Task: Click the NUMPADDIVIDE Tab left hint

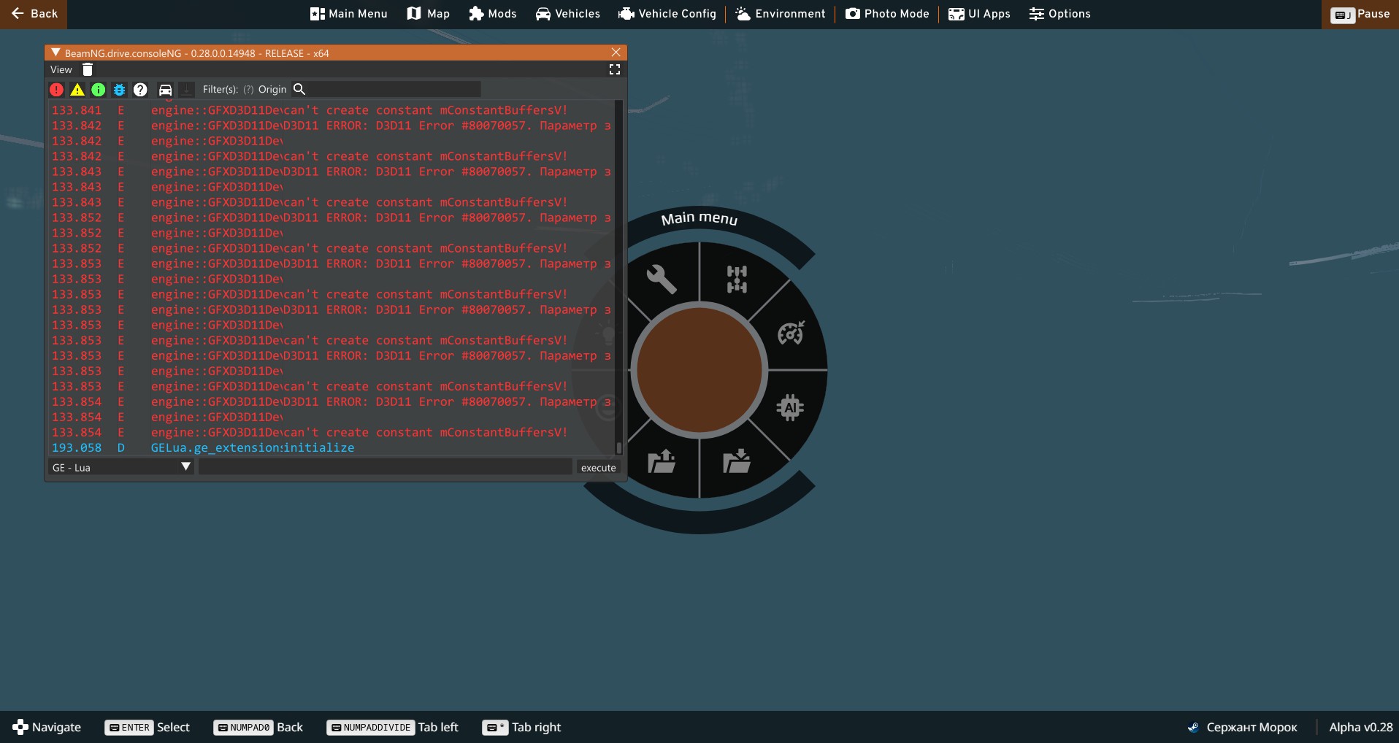Action: pos(393,727)
